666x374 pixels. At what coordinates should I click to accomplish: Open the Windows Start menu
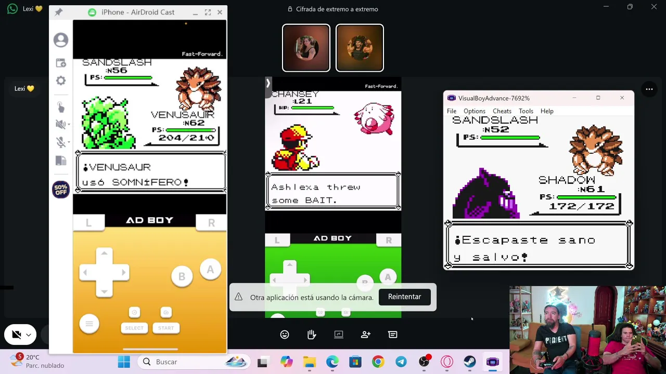tap(124, 362)
